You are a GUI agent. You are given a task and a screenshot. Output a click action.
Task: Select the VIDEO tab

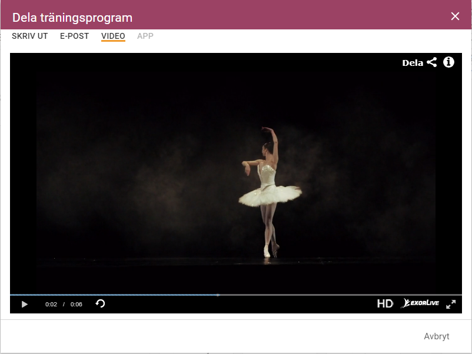pos(113,36)
